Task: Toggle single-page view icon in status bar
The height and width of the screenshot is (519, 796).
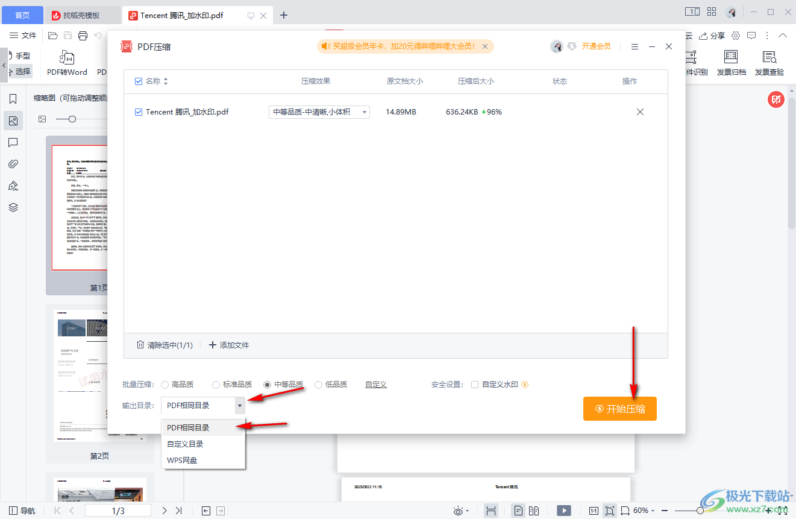Action: click(x=518, y=511)
